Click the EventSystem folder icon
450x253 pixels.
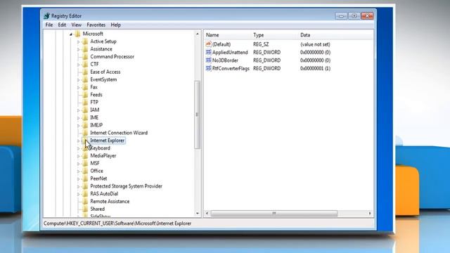pos(85,79)
